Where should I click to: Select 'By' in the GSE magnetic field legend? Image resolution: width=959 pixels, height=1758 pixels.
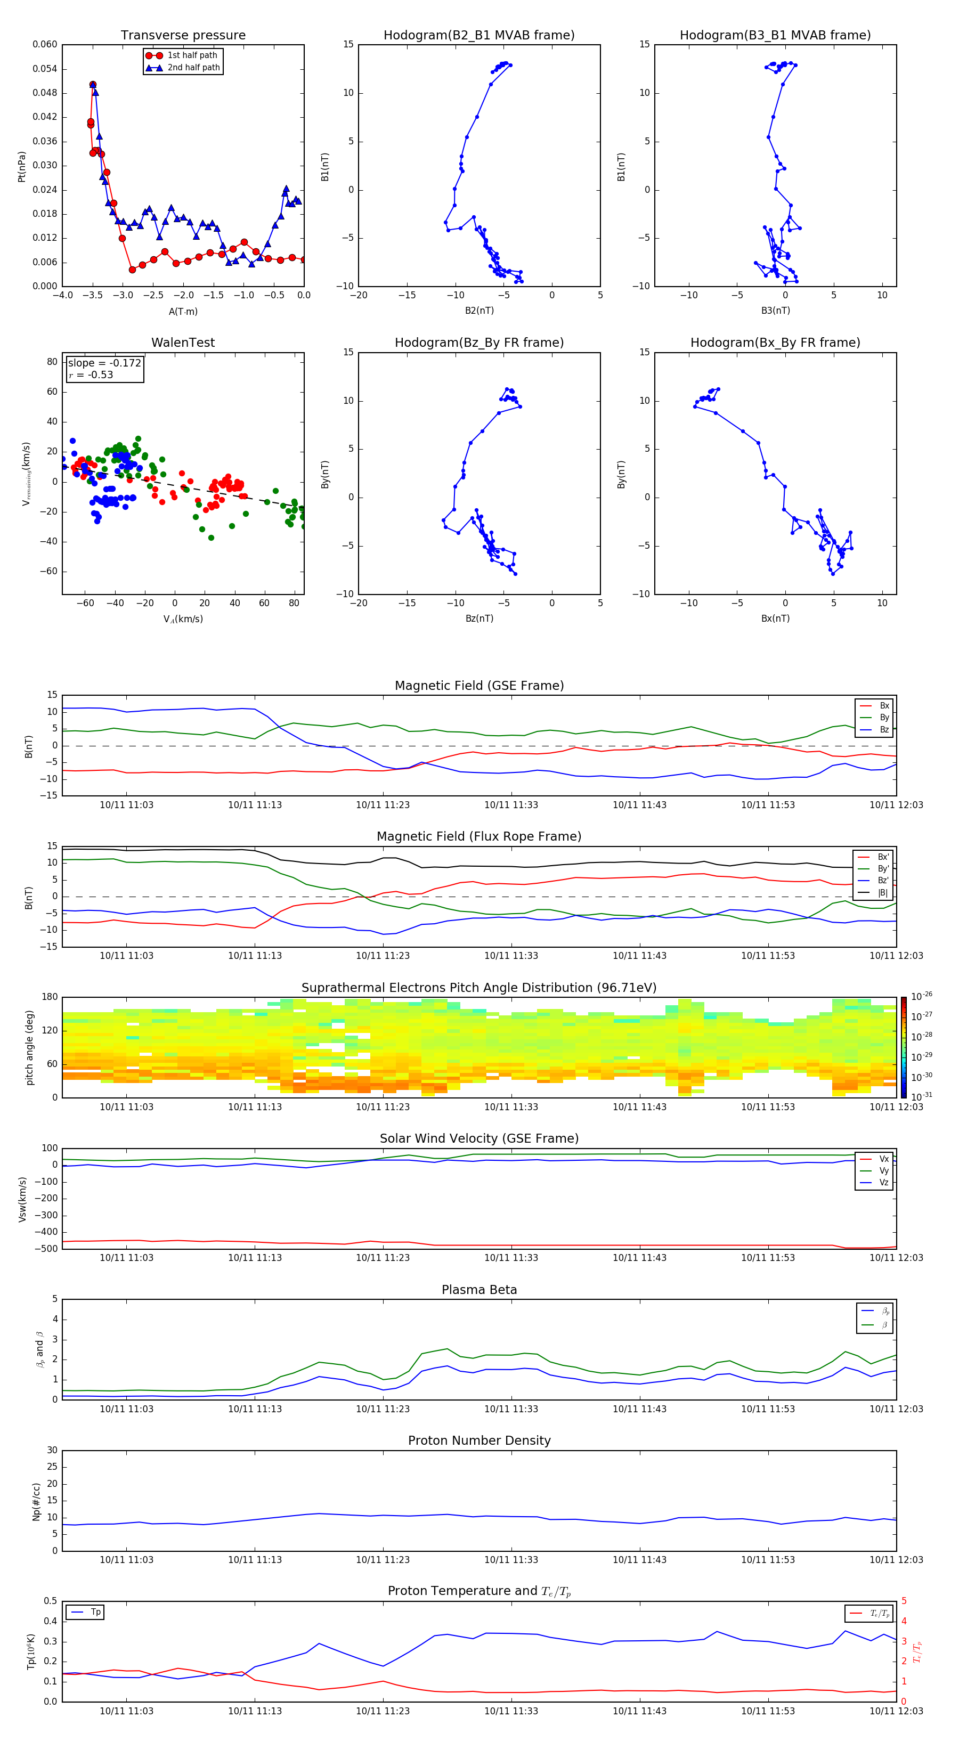[875, 717]
